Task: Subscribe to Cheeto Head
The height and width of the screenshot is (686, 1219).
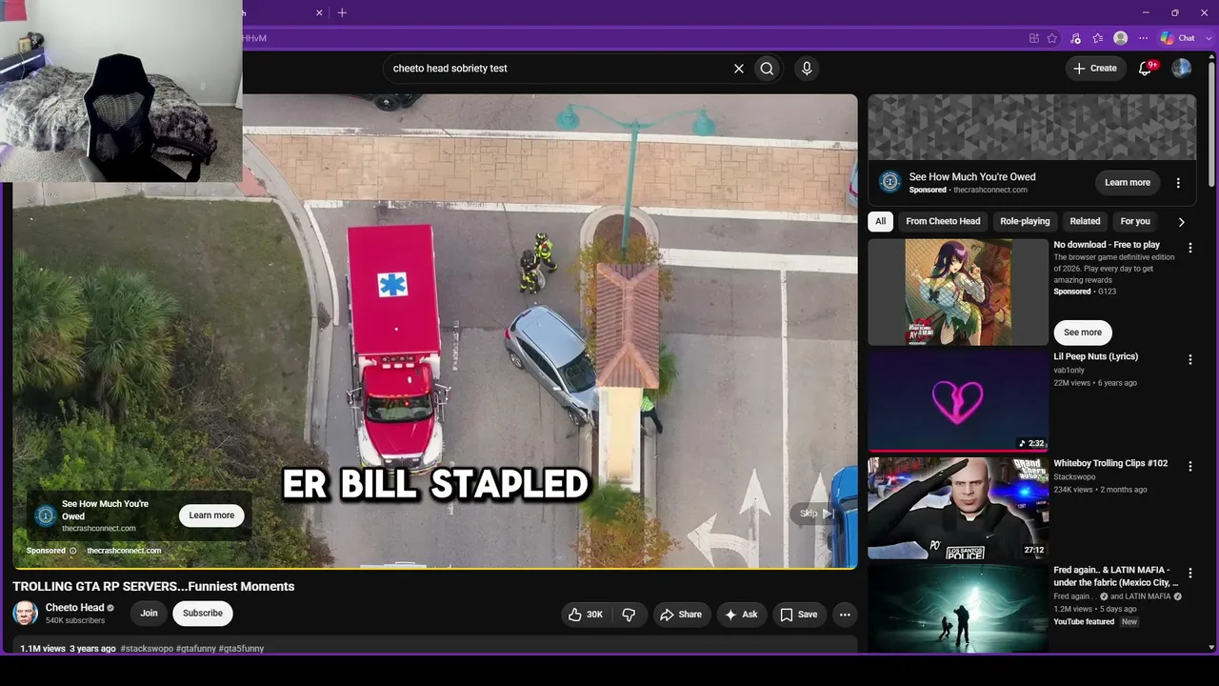Action: pos(203,614)
